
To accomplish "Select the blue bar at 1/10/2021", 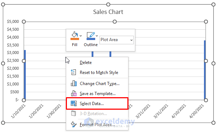I will pyautogui.click(x=25, y=75).
